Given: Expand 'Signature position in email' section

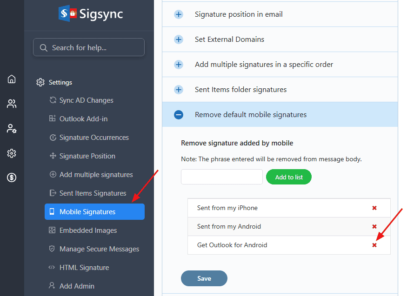Looking at the screenshot, I should pyautogui.click(x=179, y=14).
